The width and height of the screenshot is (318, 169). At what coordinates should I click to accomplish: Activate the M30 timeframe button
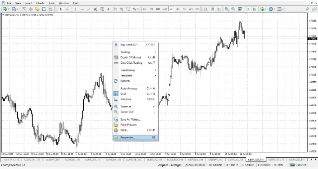(165, 9)
